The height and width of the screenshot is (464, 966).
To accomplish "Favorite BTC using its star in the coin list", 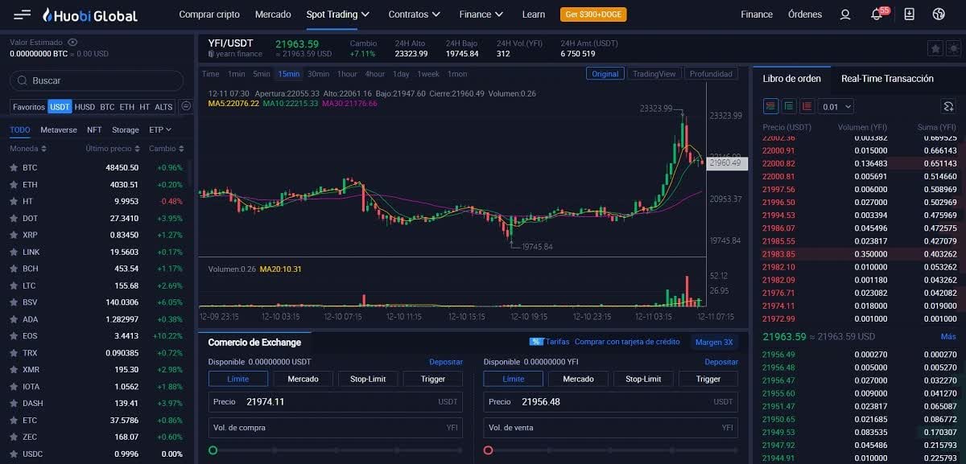I will pyautogui.click(x=14, y=167).
